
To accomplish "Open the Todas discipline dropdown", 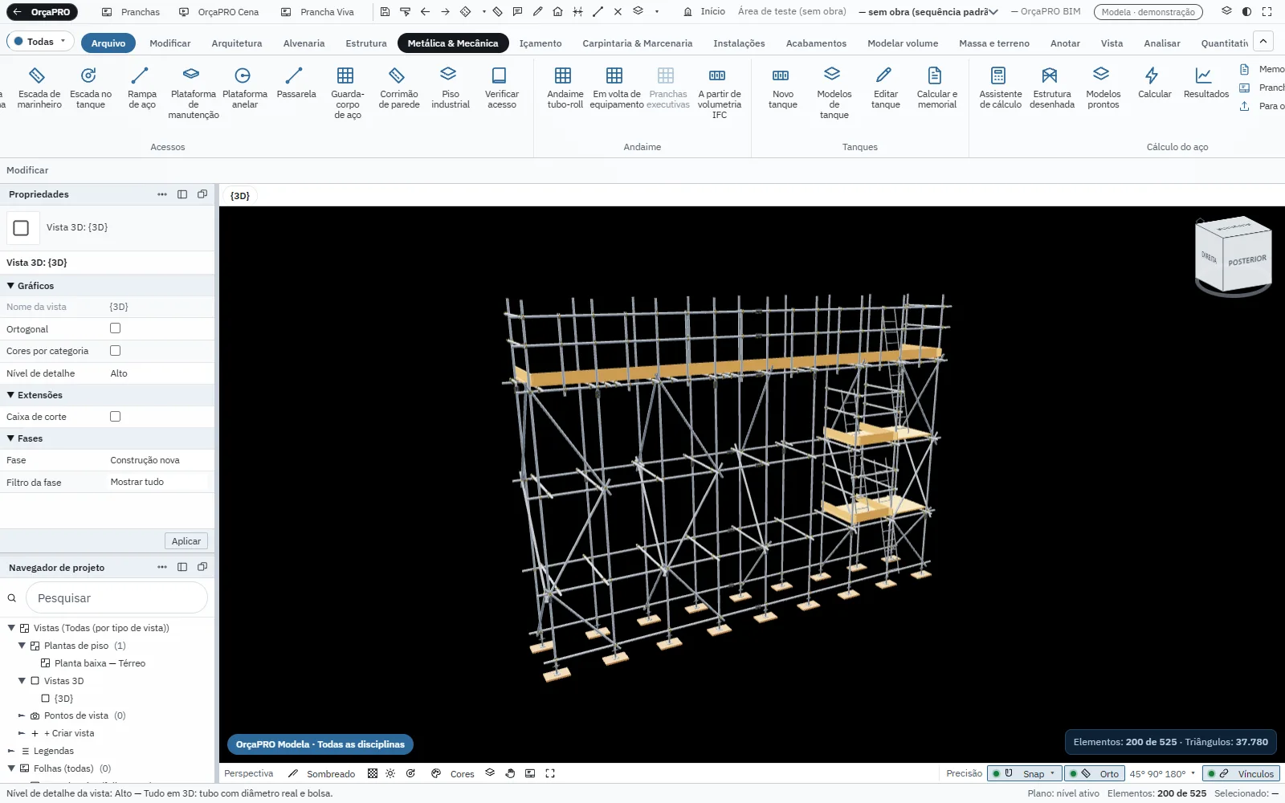I will tap(40, 42).
